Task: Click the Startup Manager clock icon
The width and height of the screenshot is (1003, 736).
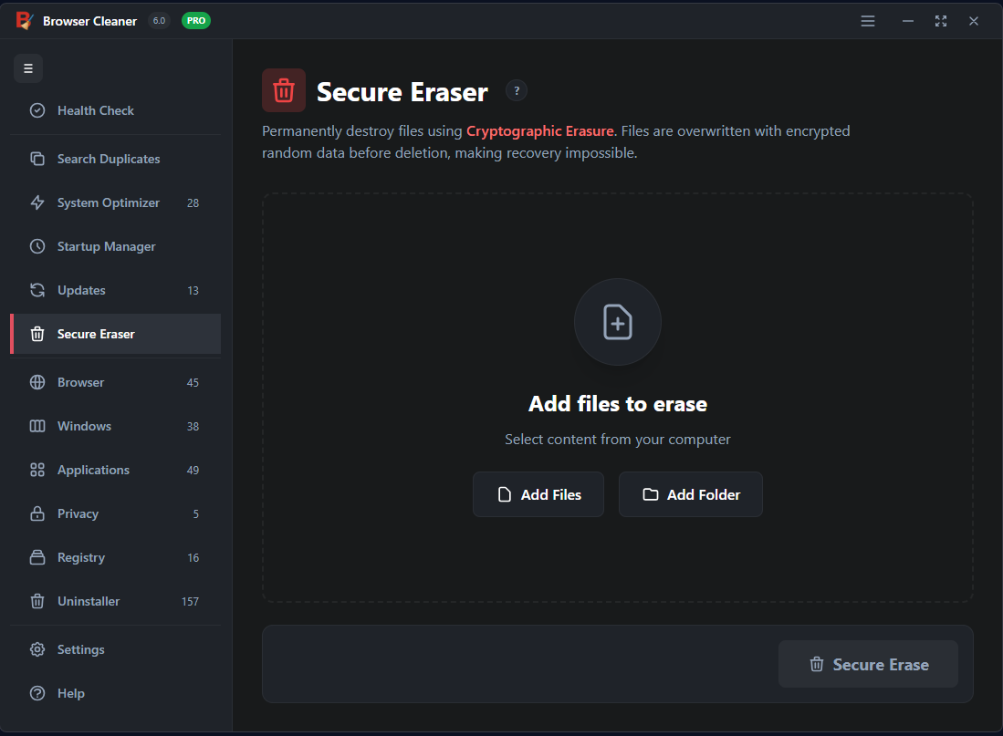Action: pyautogui.click(x=37, y=246)
